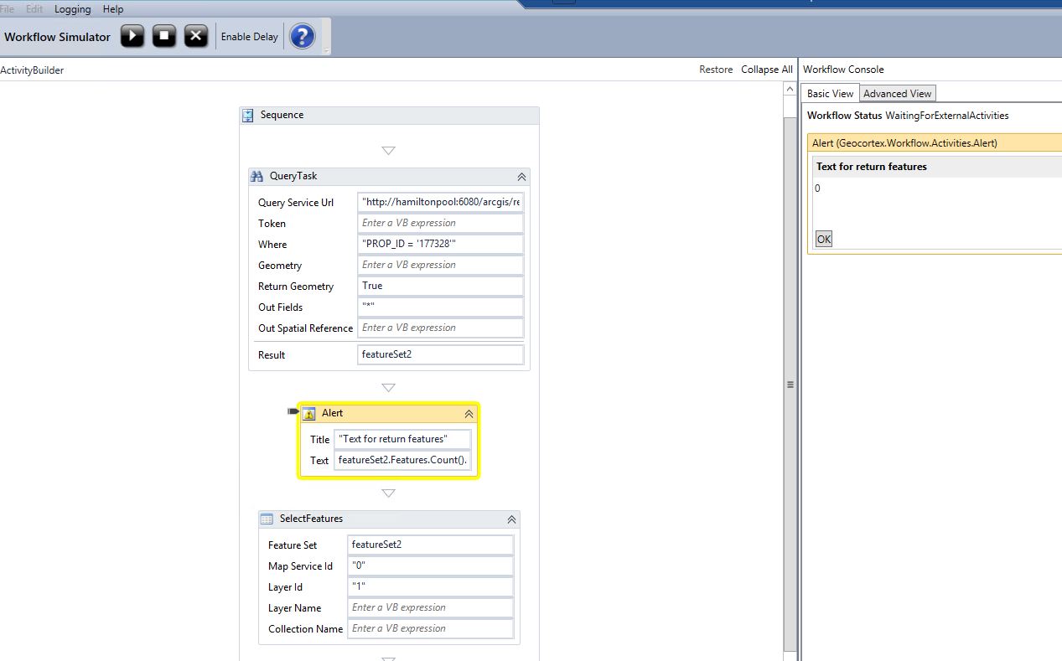This screenshot has height=661, width=1062.
Task: Click the Sequence title label
Action: point(282,116)
